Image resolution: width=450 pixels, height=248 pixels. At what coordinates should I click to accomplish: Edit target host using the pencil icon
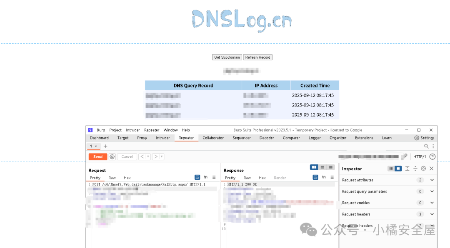(404, 156)
